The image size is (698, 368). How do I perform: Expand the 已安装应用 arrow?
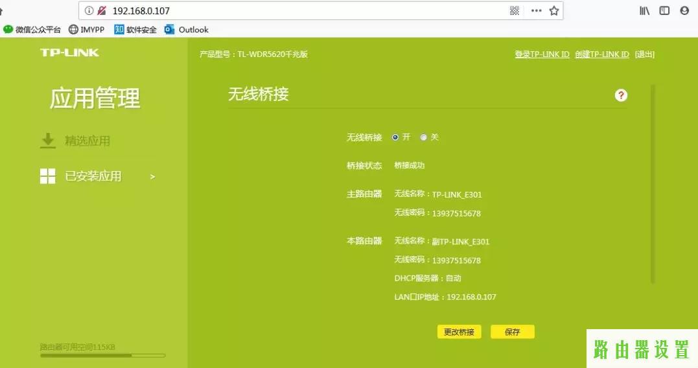(153, 177)
